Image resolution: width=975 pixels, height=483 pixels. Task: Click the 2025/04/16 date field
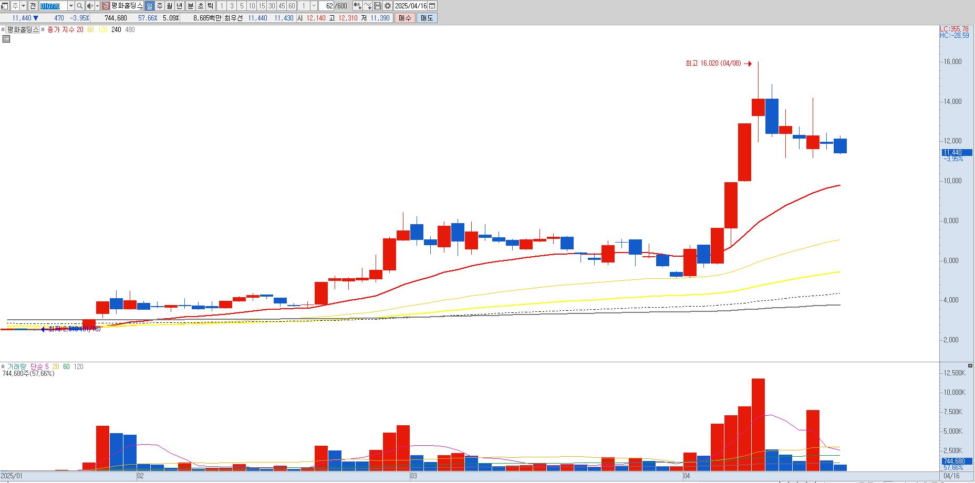point(411,6)
